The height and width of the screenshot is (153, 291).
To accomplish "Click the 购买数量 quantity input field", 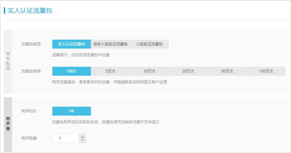I will click(65, 138).
